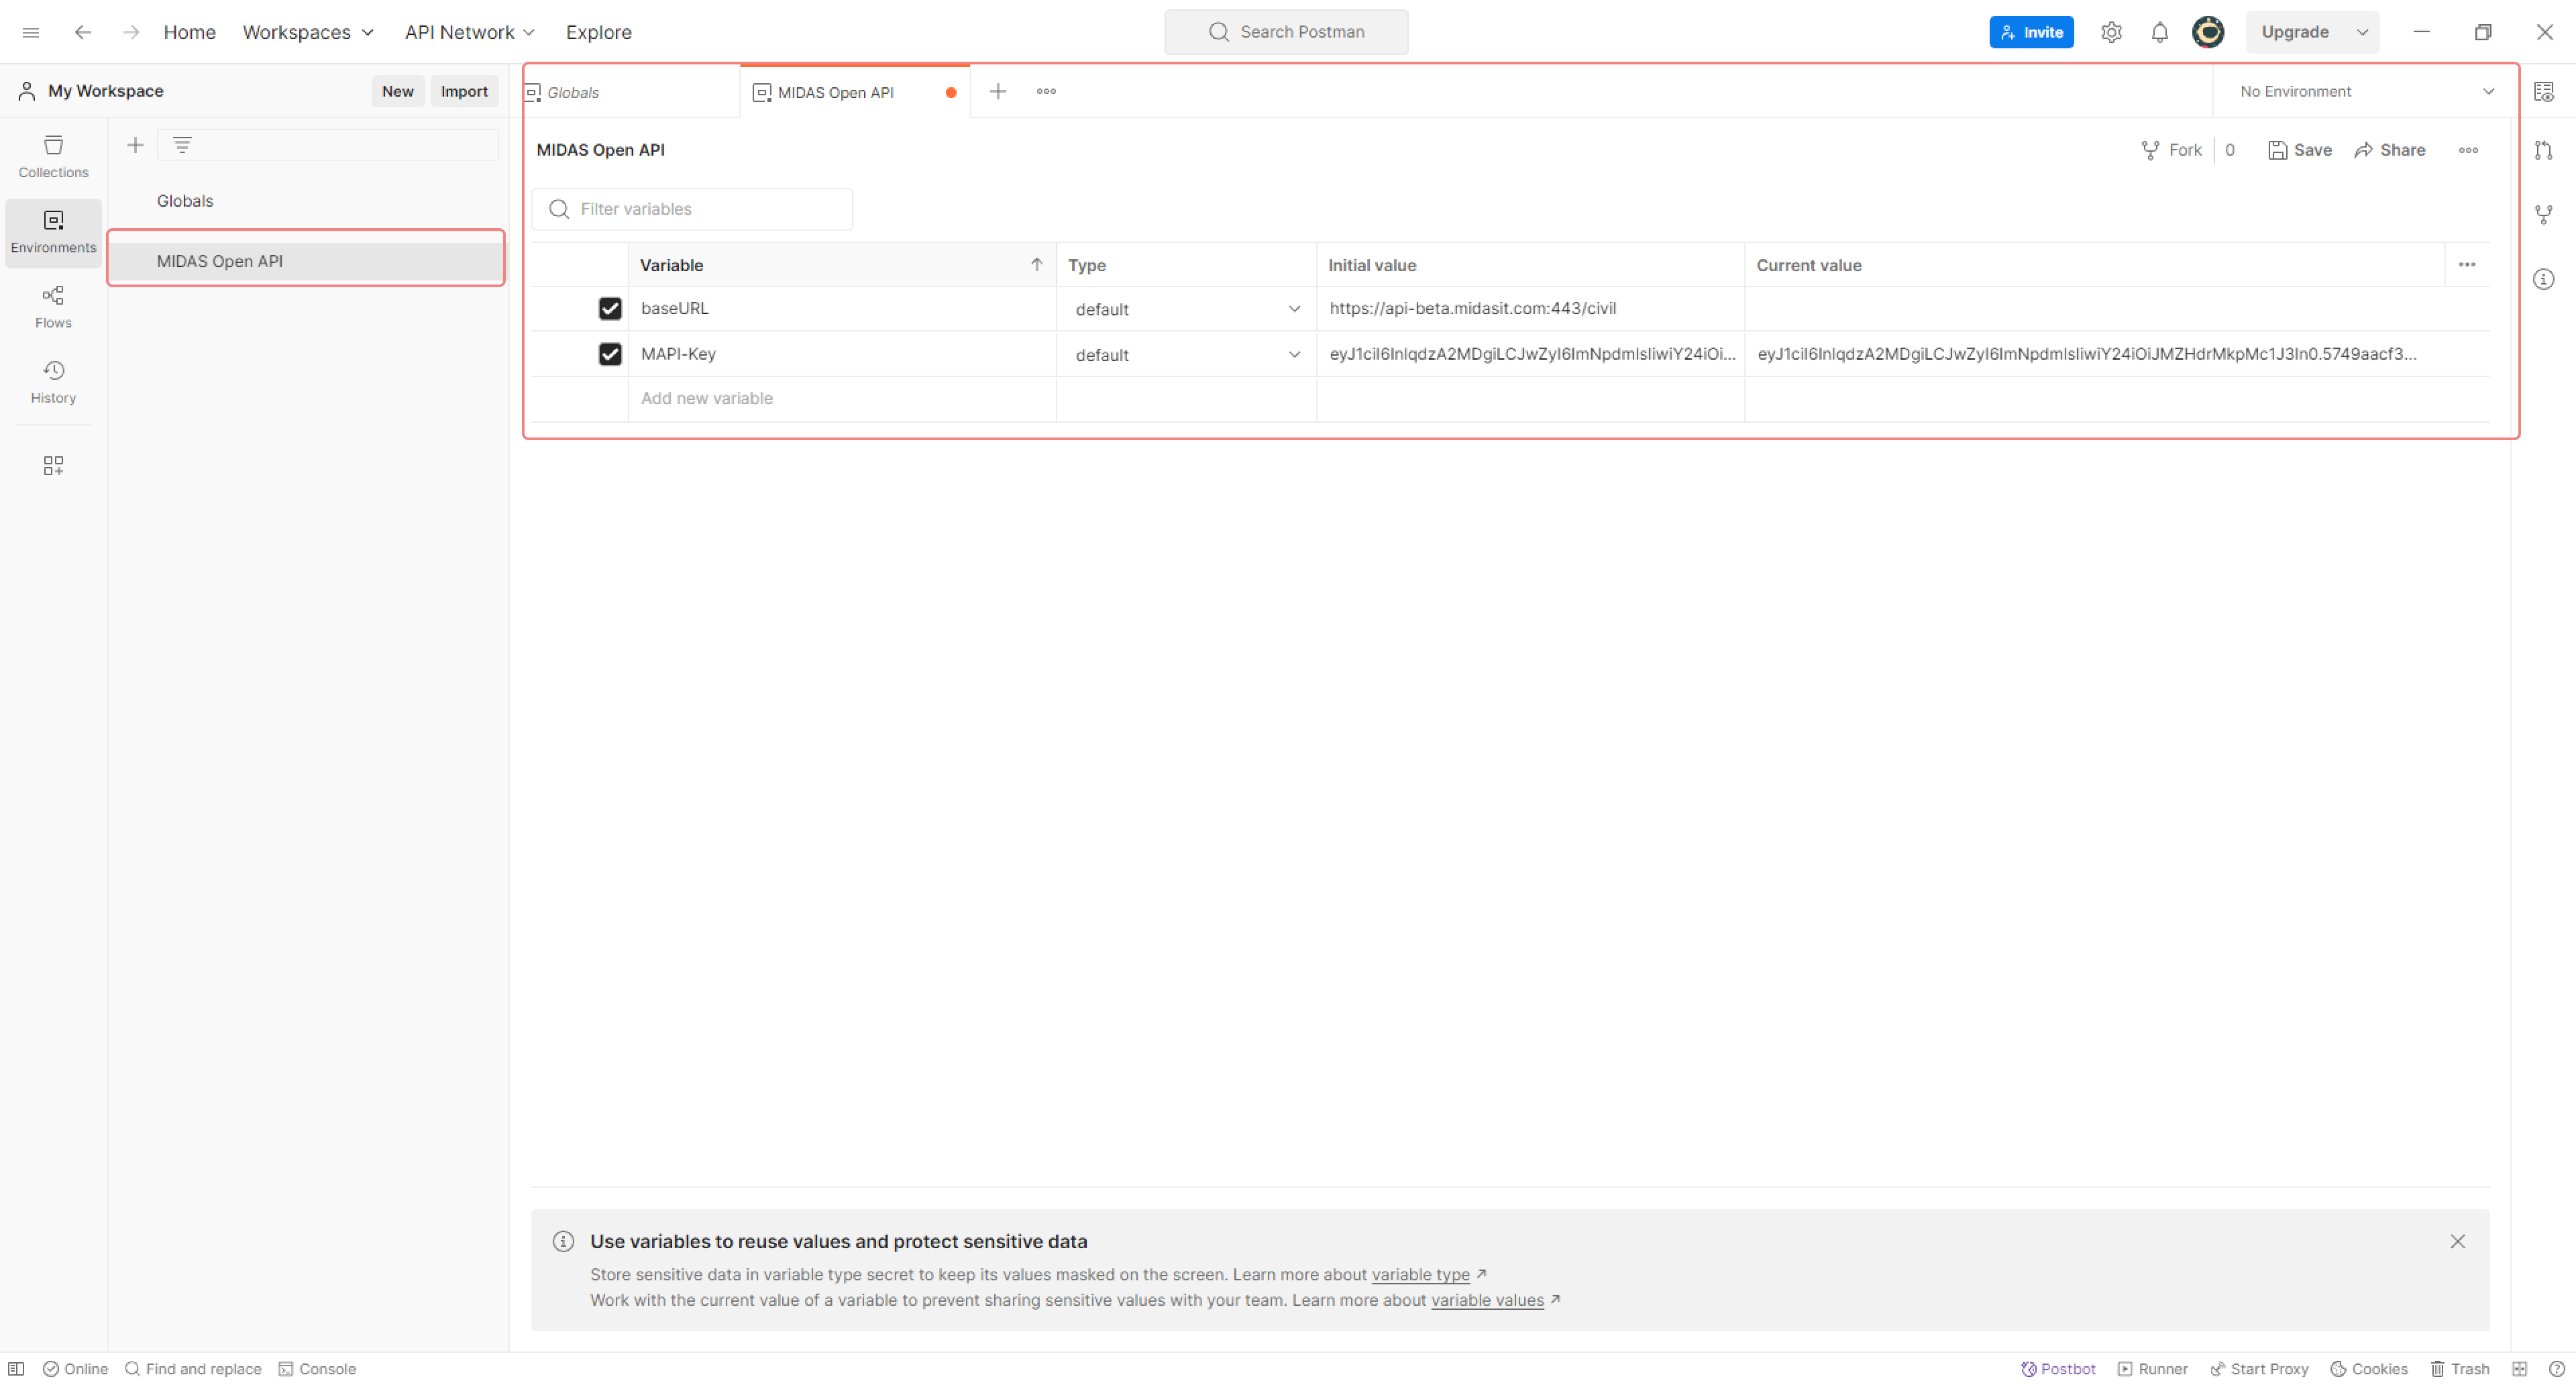This screenshot has width=2576, height=1385.
Task: Open tab options three-dots menu
Action: [x=1046, y=91]
